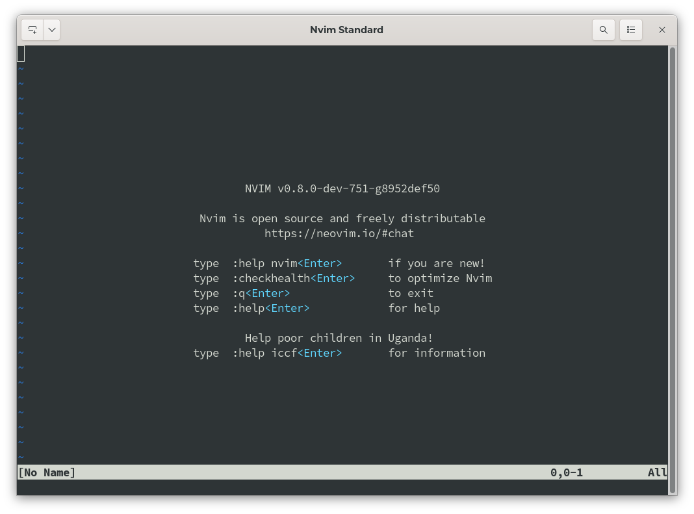Screen dimensions: 694x514
Task: Click the search icon in the header bar
Action: (x=603, y=29)
